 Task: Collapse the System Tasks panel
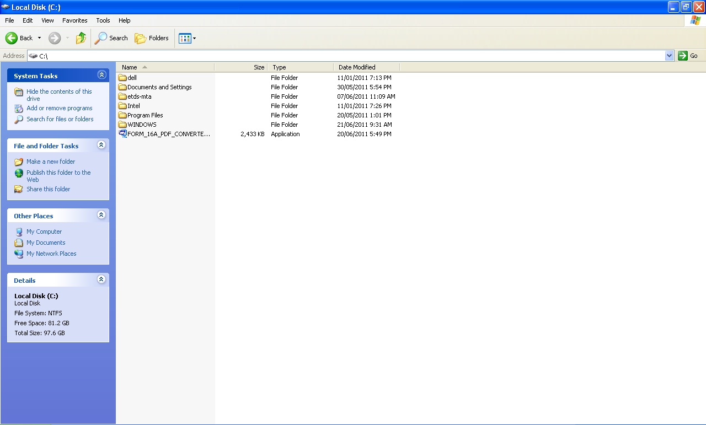101,75
